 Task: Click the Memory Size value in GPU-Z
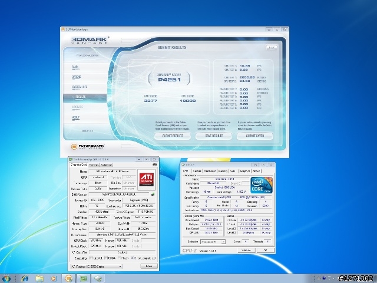100,229
